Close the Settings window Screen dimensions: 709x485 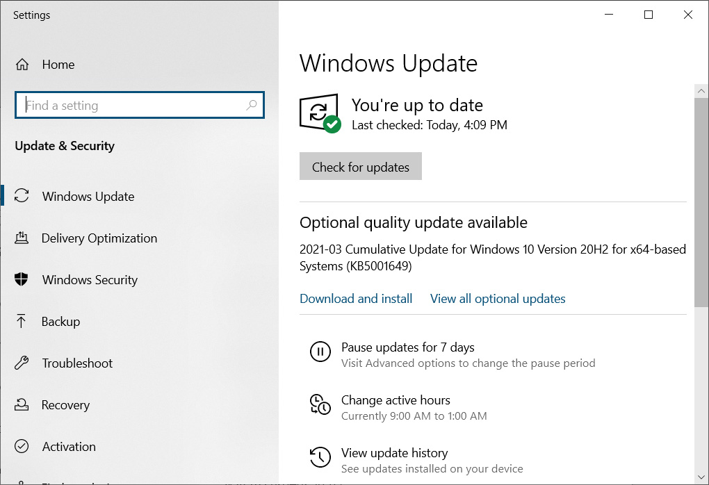687,15
